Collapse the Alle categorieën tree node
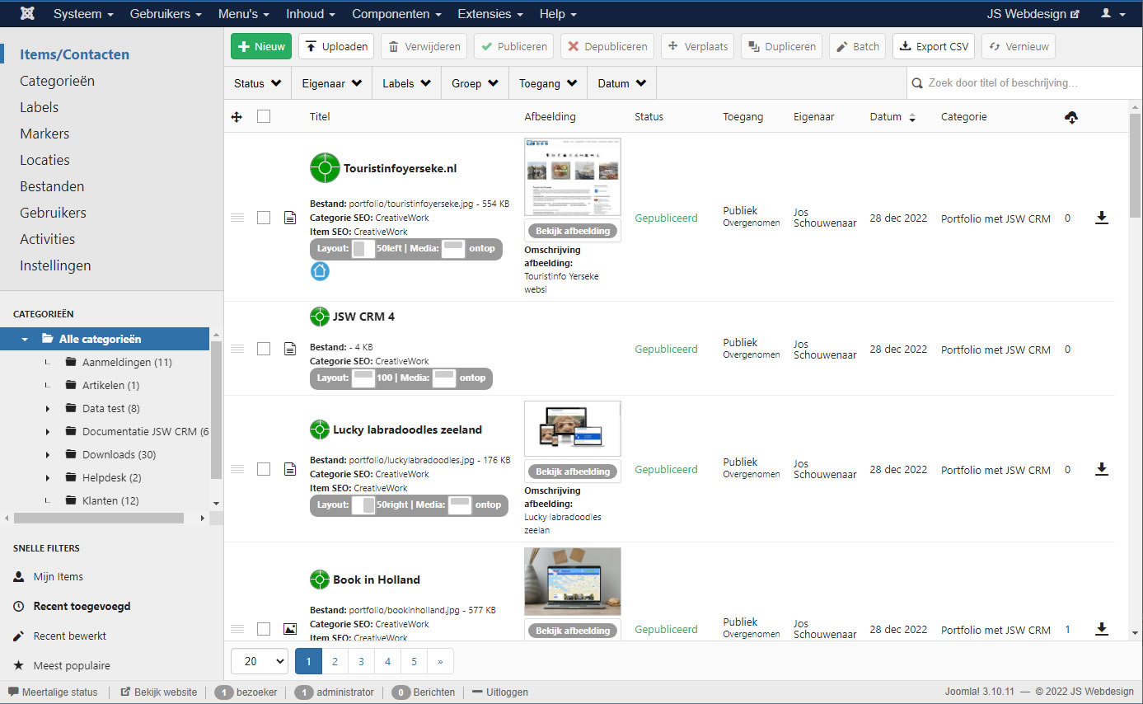This screenshot has width=1143, height=704. 25,339
